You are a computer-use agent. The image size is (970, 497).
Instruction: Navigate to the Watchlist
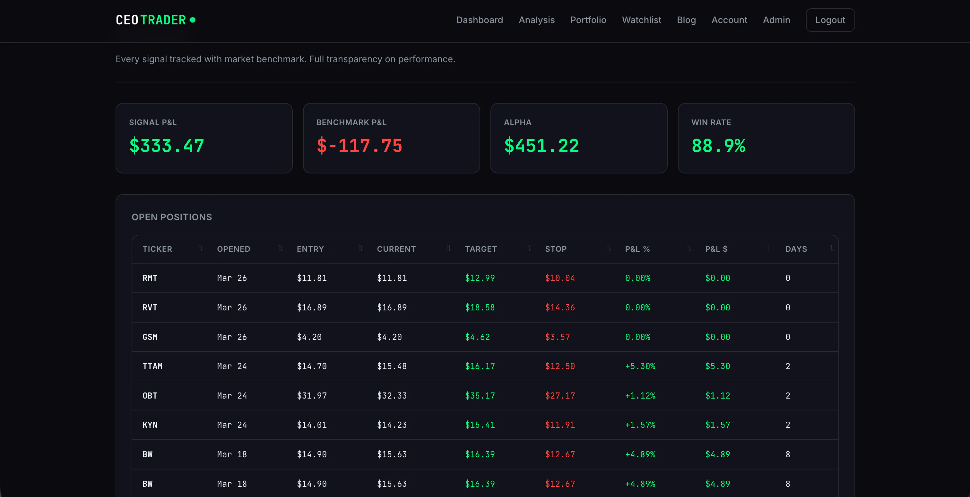(x=641, y=20)
